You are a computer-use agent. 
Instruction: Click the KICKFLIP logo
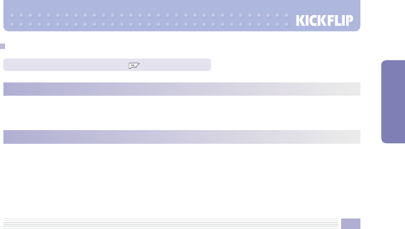pos(327,21)
